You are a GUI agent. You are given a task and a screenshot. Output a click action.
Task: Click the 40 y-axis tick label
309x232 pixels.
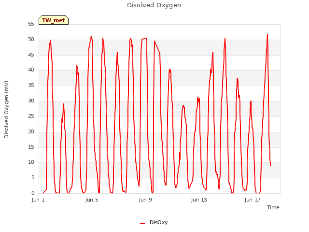(31, 70)
